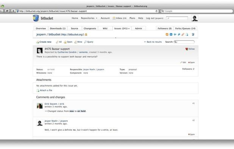Viewport: 234px width, 149px height.
Task: Click Eirik Stavem's comment avatar
Action: point(39,106)
